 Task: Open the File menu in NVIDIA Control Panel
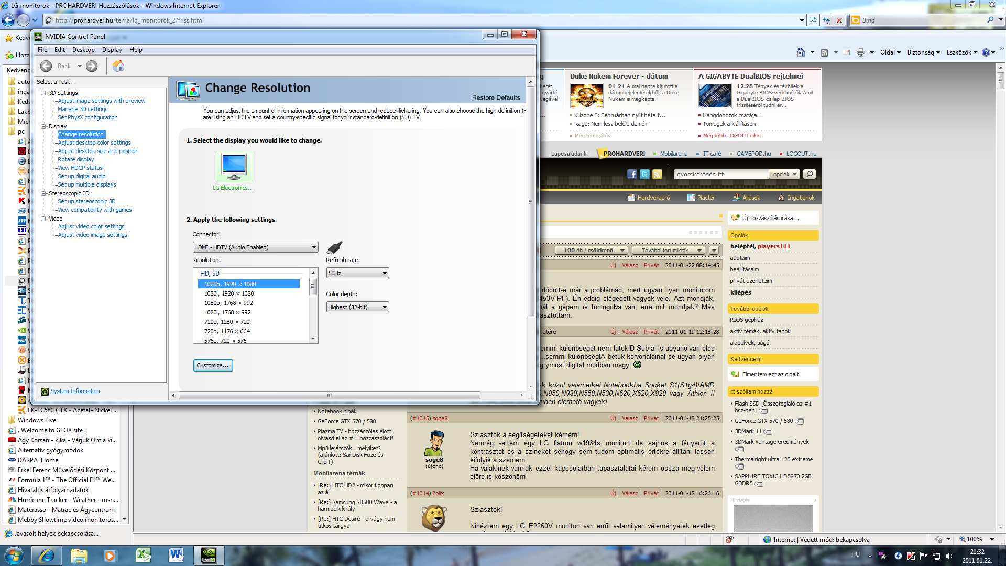42,50
